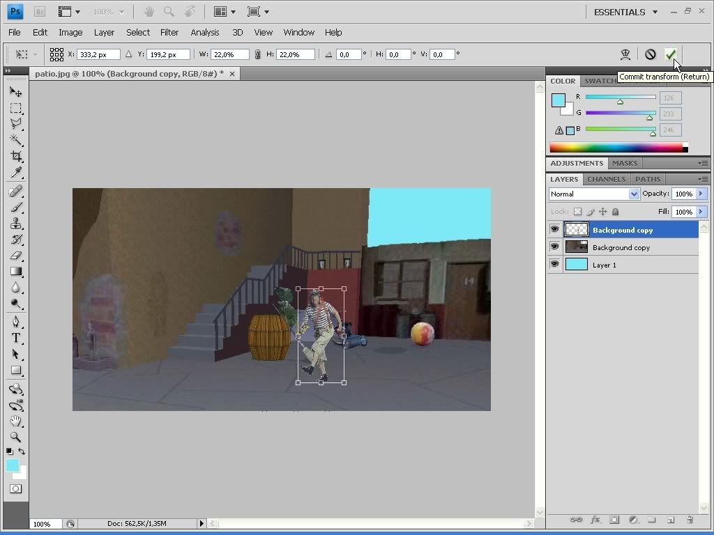Switch to the Channels tab

point(607,179)
